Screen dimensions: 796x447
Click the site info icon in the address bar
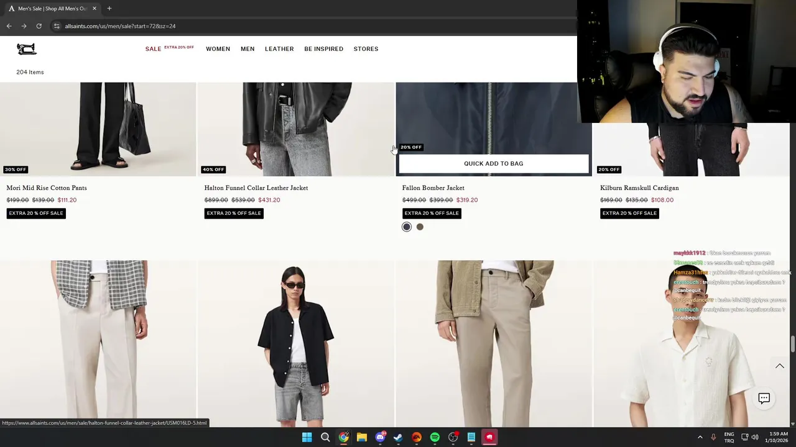[x=57, y=26]
